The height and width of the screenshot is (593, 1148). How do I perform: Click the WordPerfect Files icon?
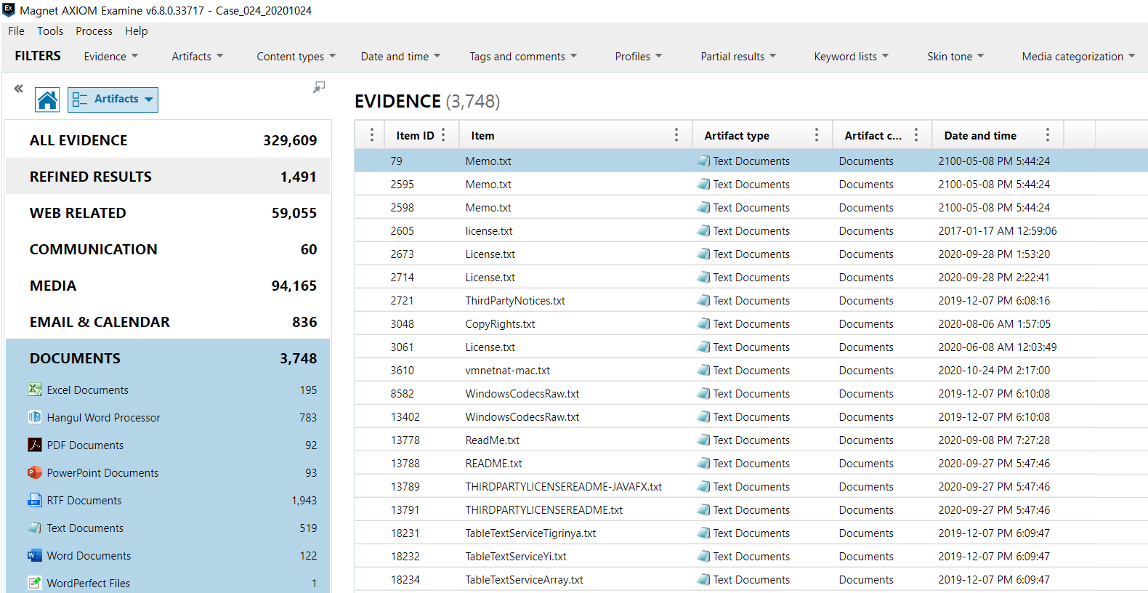pos(34,583)
